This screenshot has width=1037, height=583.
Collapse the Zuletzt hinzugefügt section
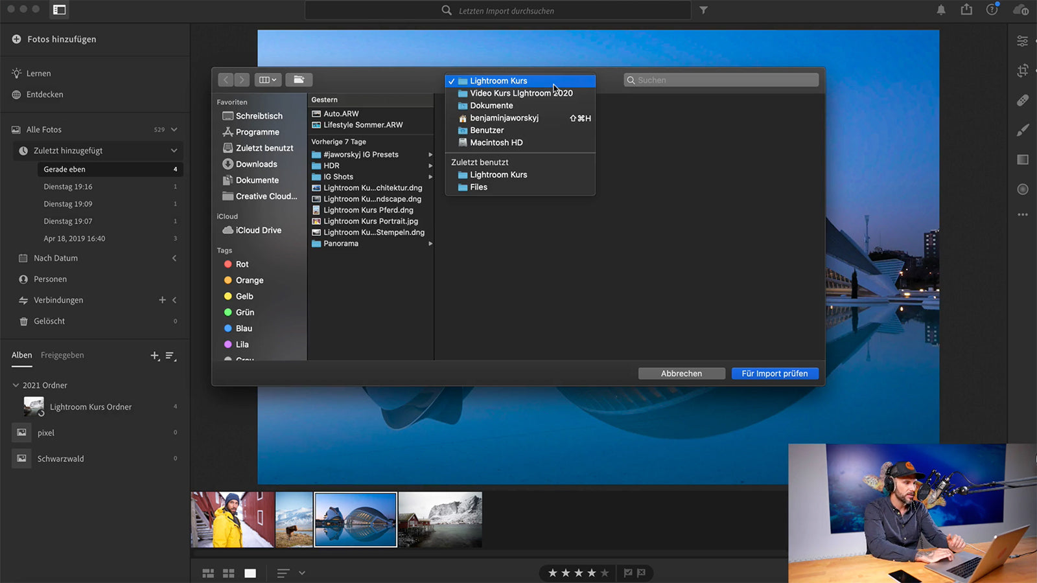174,150
